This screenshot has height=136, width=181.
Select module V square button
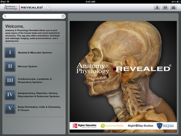pyautogui.click(x=10, y=108)
